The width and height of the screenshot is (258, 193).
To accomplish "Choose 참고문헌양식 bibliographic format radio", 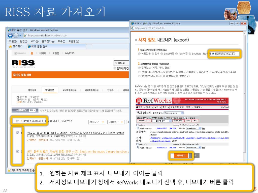I will click(139, 76).
